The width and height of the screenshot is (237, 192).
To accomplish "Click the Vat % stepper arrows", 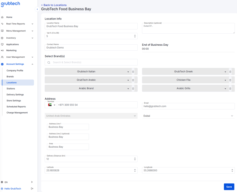I will (135, 36).
